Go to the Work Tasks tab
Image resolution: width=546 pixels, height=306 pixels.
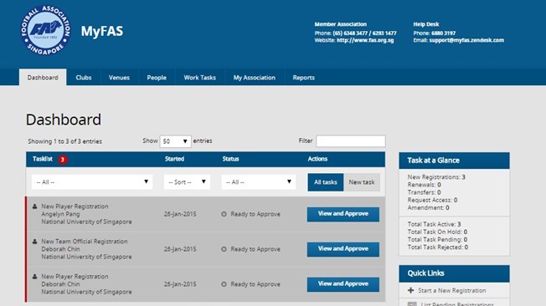tap(200, 78)
